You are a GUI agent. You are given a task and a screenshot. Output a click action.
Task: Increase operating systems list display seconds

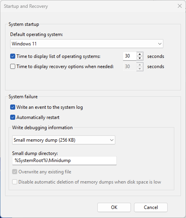(140, 54)
